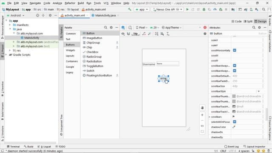Click the Make Project hammer icon
Image resolution: width=272 pixels, height=153 pixels.
tap(130, 9)
